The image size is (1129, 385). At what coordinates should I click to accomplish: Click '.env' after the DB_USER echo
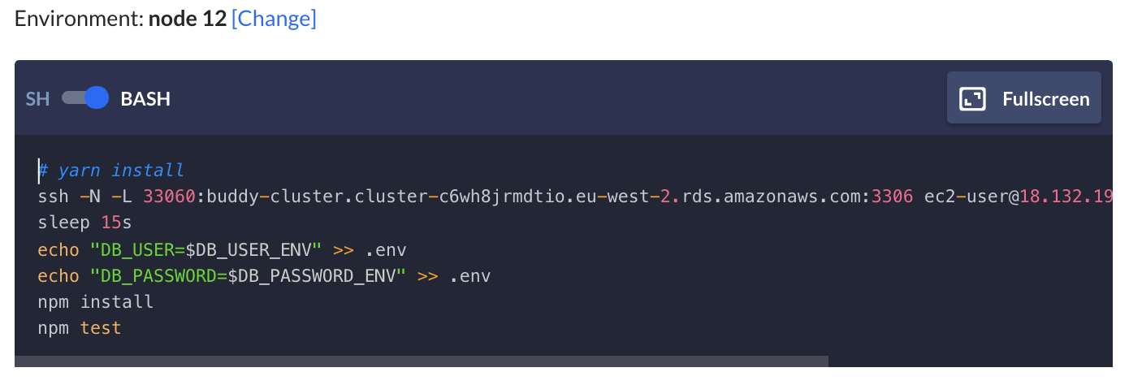pos(386,249)
